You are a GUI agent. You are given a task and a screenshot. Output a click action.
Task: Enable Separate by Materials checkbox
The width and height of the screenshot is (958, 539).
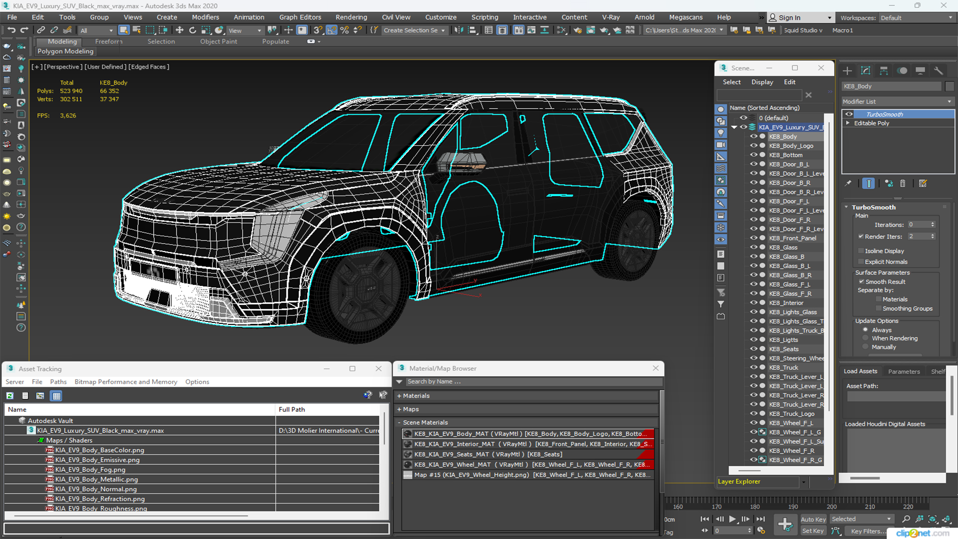point(879,299)
